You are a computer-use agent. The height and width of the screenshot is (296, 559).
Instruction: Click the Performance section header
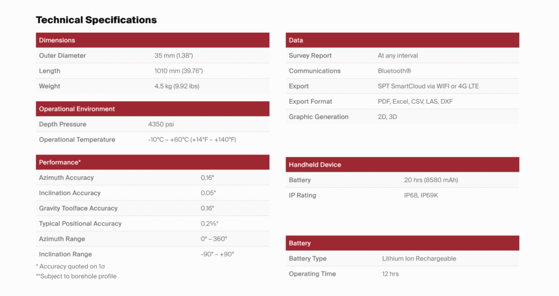(x=60, y=163)
